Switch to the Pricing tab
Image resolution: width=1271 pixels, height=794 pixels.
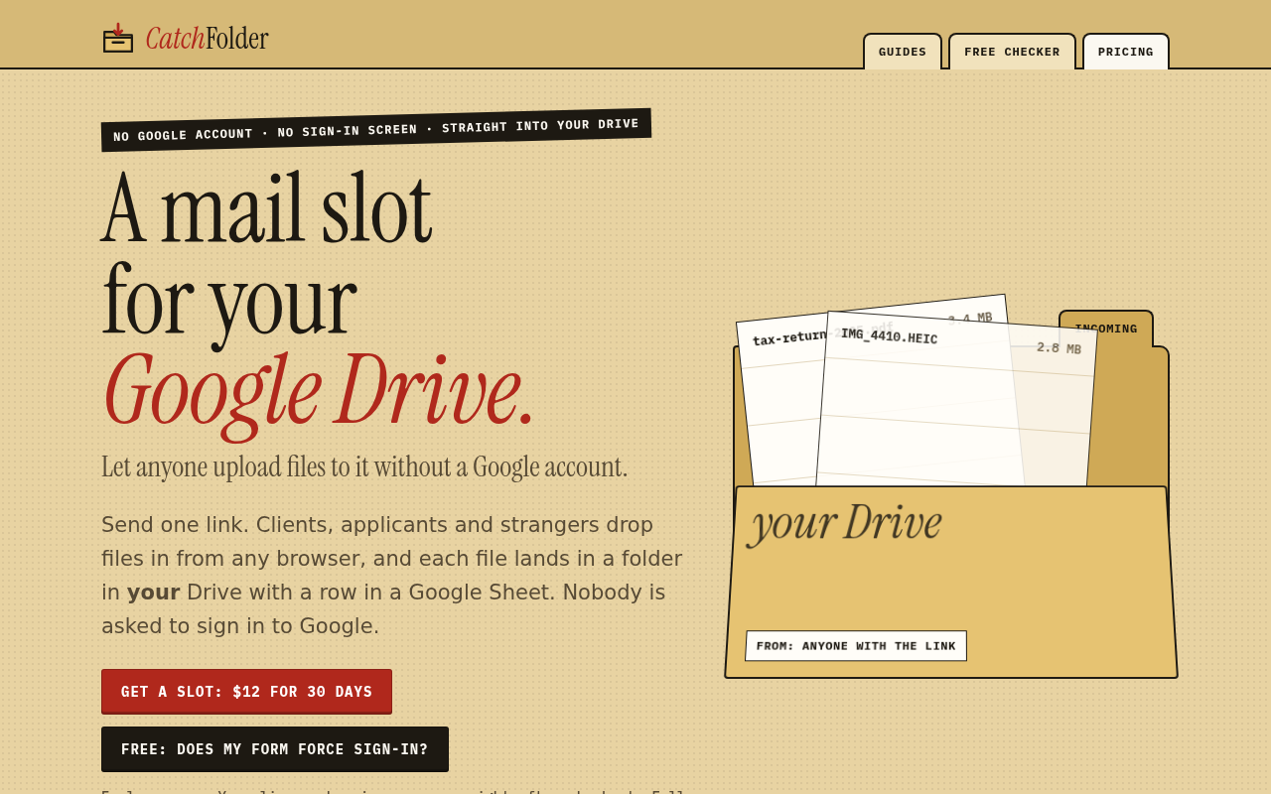tap(1126, 52)
